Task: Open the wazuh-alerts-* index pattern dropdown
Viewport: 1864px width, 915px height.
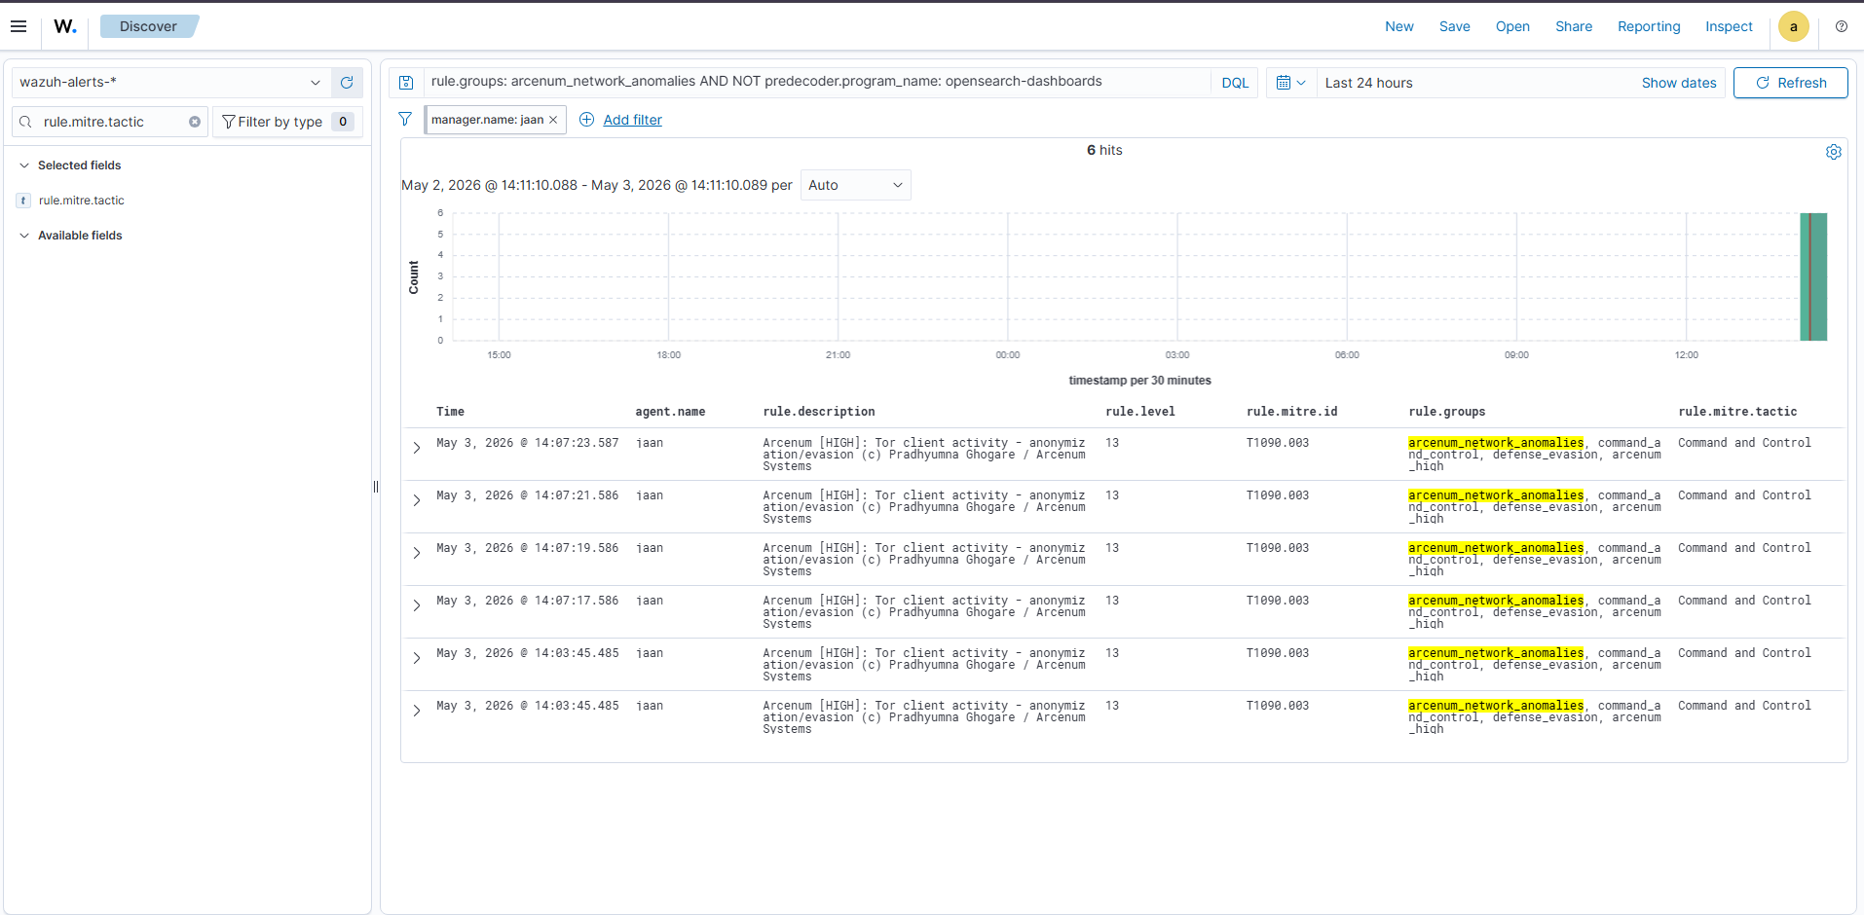Action: coord(169,83)
